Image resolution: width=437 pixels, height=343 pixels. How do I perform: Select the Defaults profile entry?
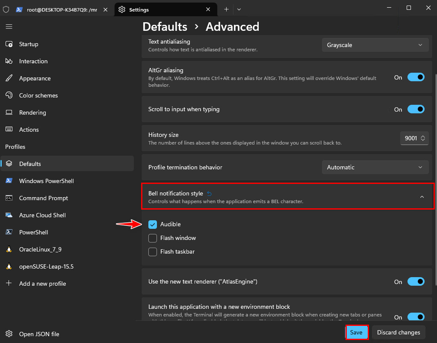[x=67, y=164]
